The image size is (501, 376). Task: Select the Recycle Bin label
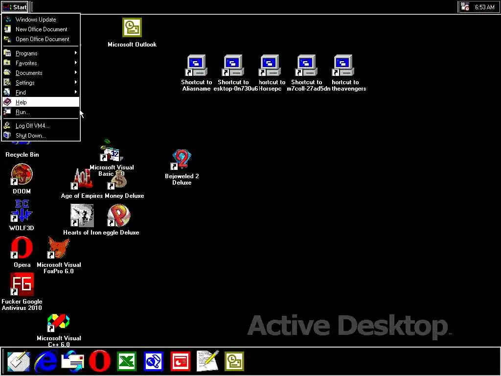click(x=22, y=155)
